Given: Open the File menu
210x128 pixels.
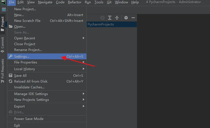Looking at the screenshot, I should pyautogui.click(x=11, y=2).
